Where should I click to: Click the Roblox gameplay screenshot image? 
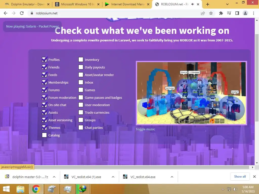191,93
